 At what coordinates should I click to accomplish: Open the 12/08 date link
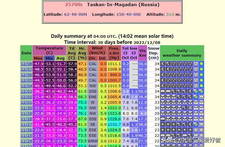(x=26, y=64)
